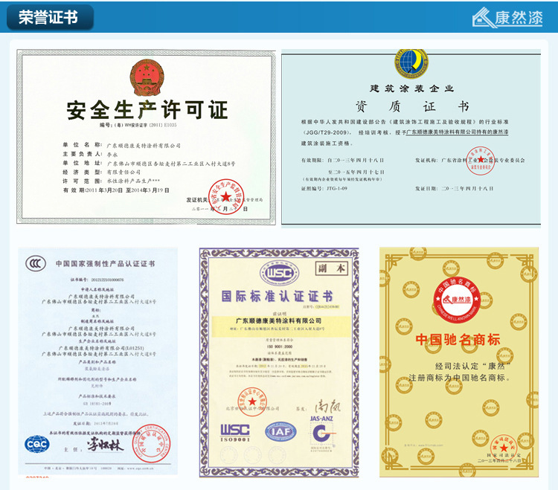Click the 经司法认定 "康然" text line
The image size is (558, 490).
click(x=473, y=366)
